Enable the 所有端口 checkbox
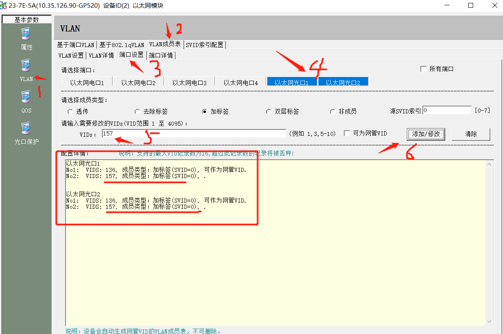 [424, 69]
